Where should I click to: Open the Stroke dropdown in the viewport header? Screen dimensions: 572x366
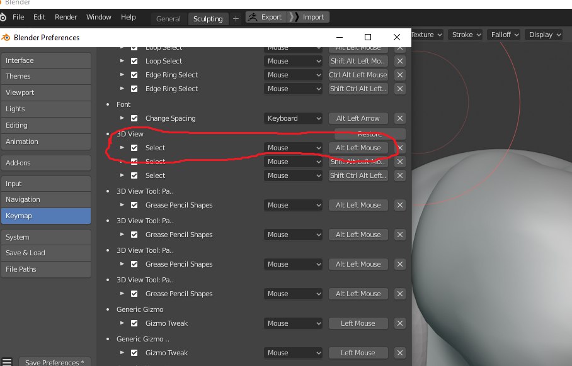[465, 35]
